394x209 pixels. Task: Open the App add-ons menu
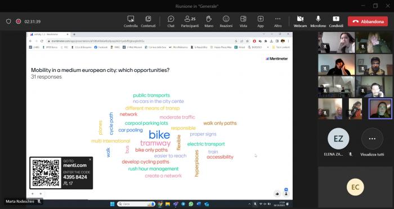click(260, 21)
